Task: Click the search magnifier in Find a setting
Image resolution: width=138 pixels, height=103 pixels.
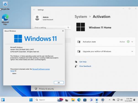Action: point(68,28)
